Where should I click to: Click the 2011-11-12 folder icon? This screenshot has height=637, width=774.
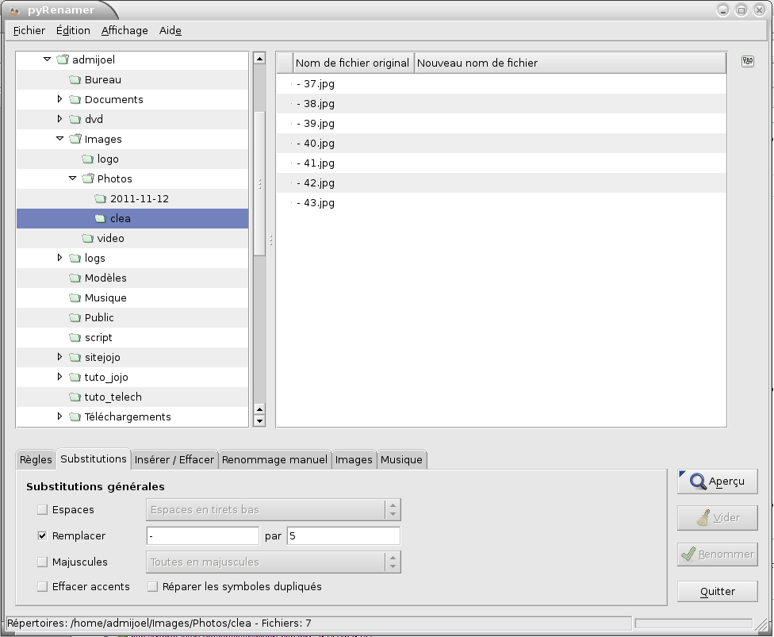pyautogui.click(x=100, y=199)
